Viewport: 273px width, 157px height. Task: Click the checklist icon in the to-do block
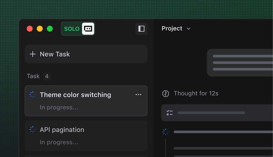tap(169, 113)
